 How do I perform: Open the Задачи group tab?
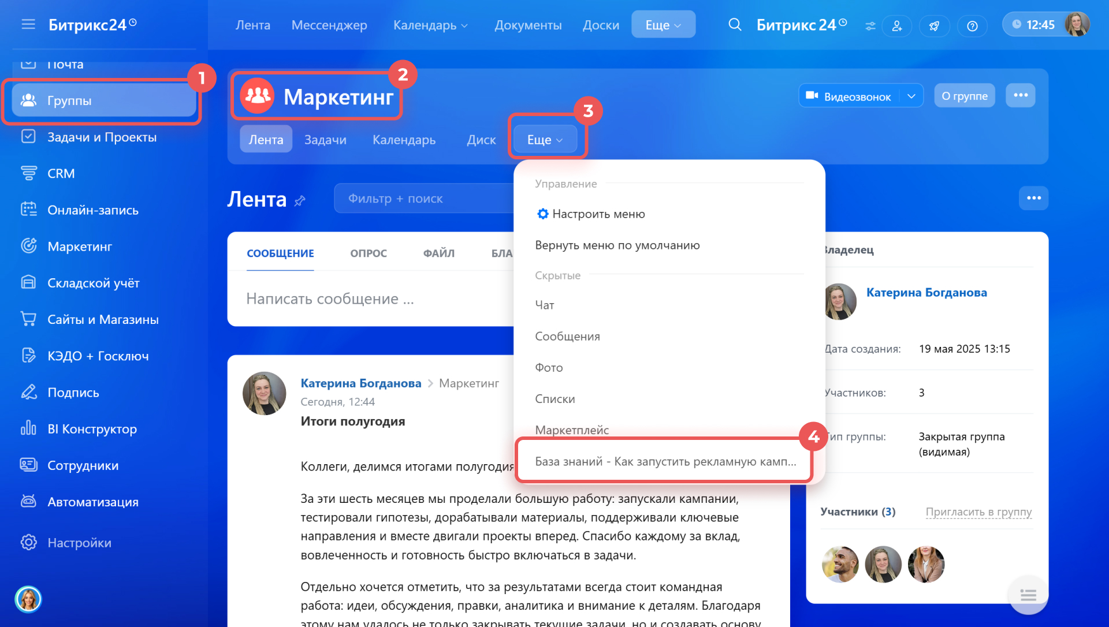325,140
